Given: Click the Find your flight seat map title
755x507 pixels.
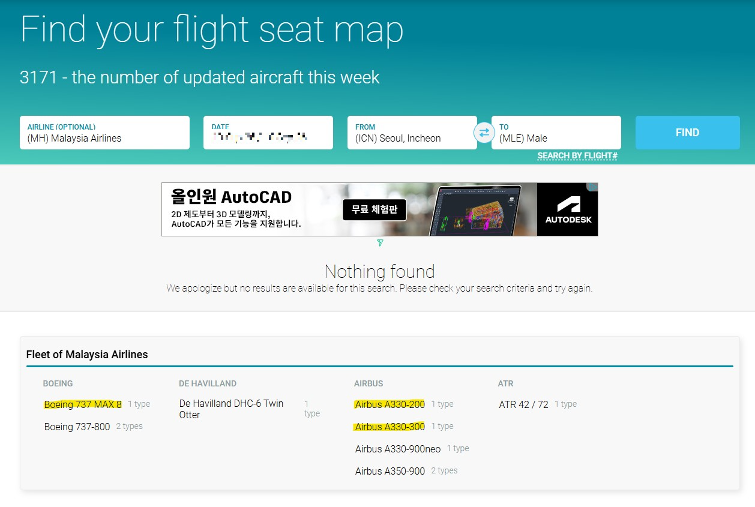Looking at the screenshot, I should pyautogui.click(x=212, y=29).
